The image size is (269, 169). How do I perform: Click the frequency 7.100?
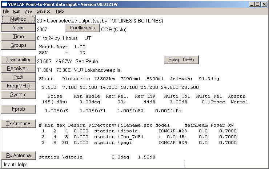pos(69,87)
